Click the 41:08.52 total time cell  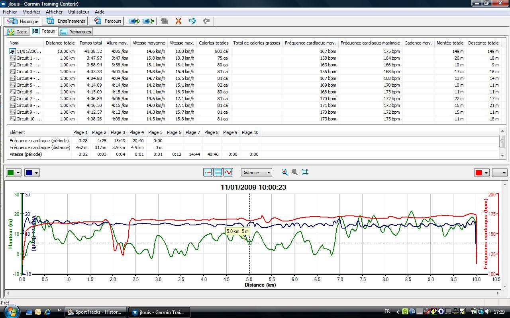pos(90,51)
